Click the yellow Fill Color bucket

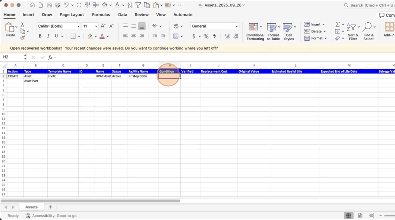[x=90, y=36]
